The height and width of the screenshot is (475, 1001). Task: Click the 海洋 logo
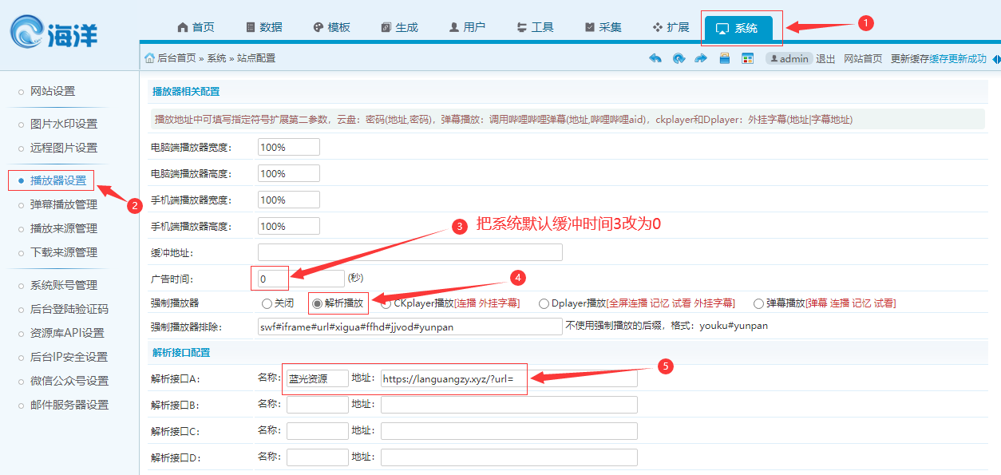point(56,34)
